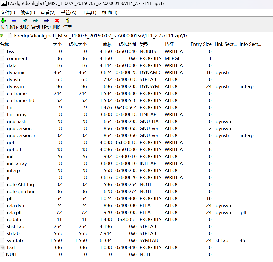Click the Info (信息) toolbar icon
The width and height of the screenshot is (273, 262).
(x=68, y=20)
